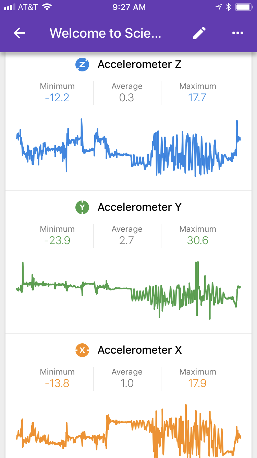This screenshot has width=257, height=458.
Task: Tap the green Accelerometer Y graph
Action: coord(128,290)
